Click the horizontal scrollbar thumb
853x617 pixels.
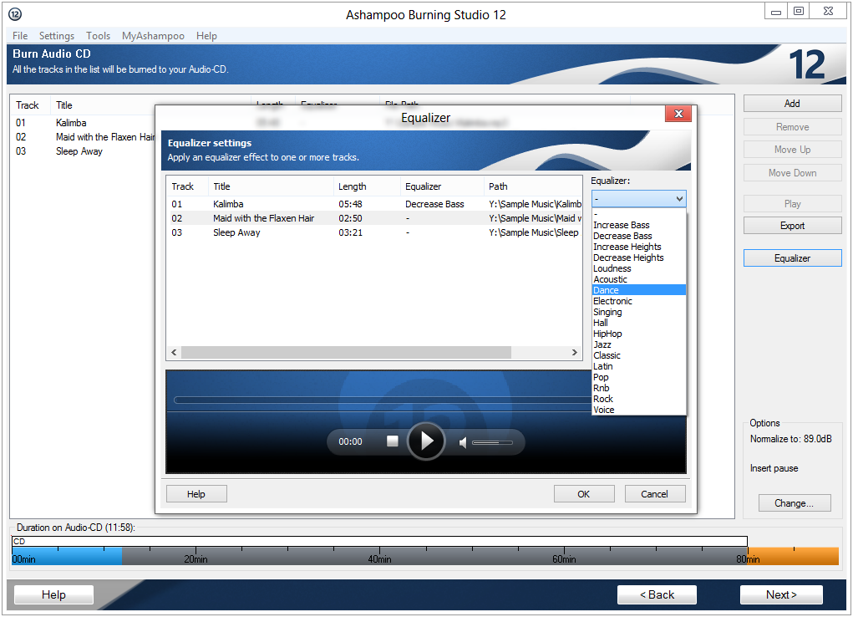[x=346, y=353]
